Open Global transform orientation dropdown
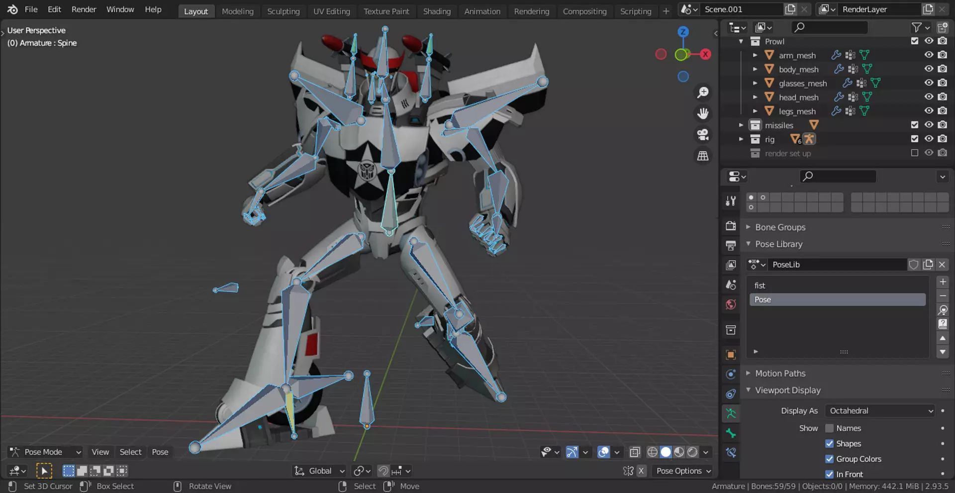The height and width of the screenshot is (493, 955). click(x=319, y=471)
